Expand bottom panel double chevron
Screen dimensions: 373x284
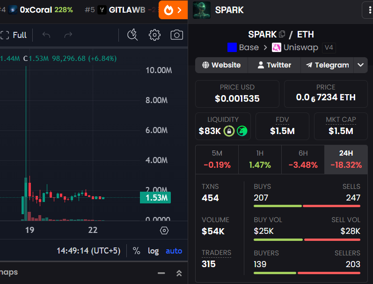(179, 273)
